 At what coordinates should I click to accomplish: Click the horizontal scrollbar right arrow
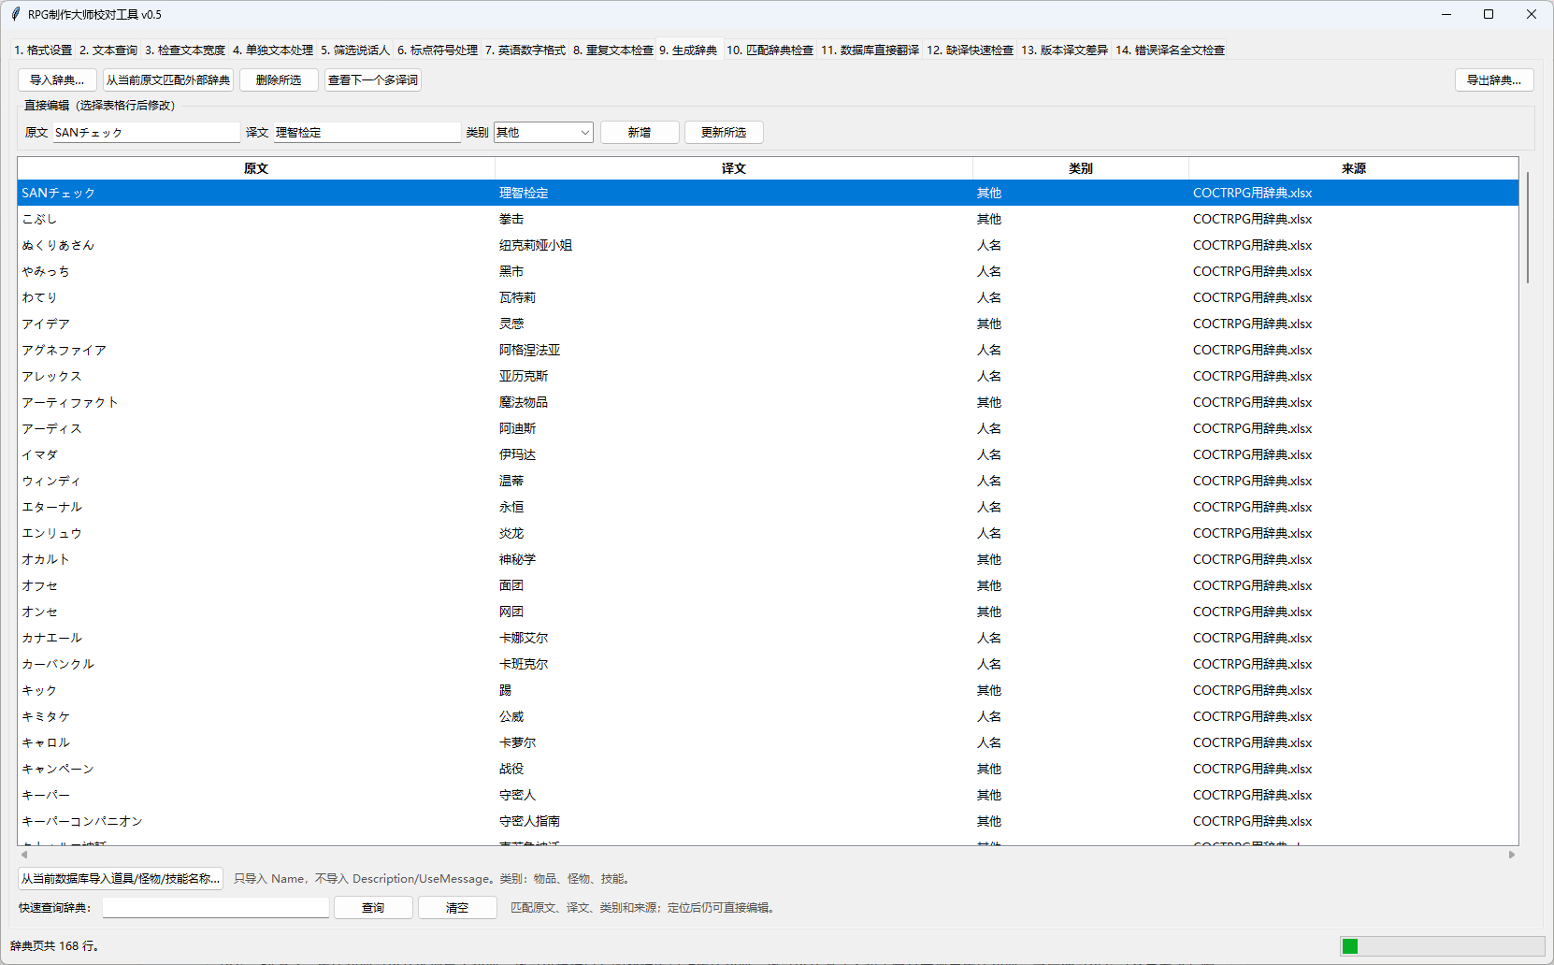point(1512,855)
